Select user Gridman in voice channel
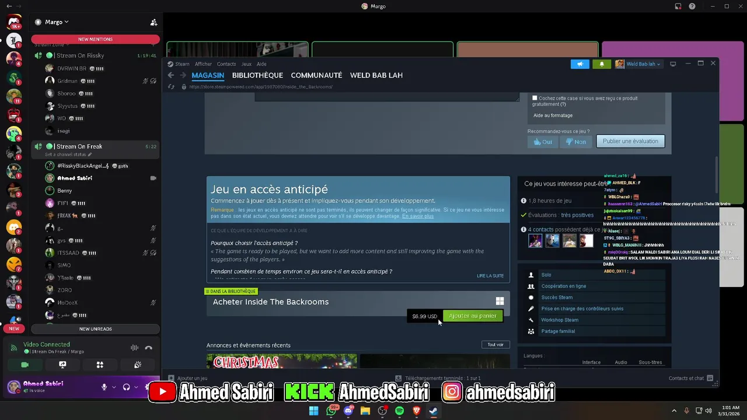Viewport: 747px width, 420px height. 67,81
